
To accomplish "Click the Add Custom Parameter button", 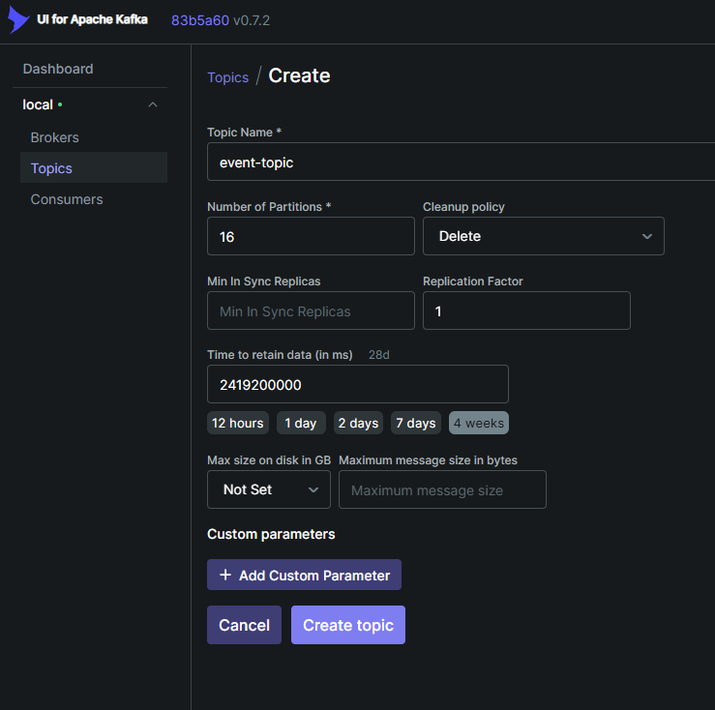I will [x=304, y=575].
